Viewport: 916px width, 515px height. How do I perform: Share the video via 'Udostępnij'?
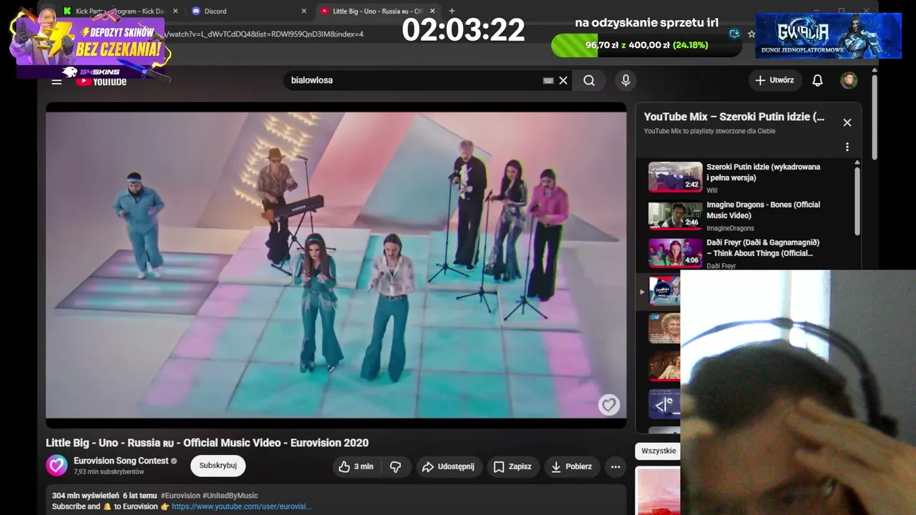pos(449,466)
